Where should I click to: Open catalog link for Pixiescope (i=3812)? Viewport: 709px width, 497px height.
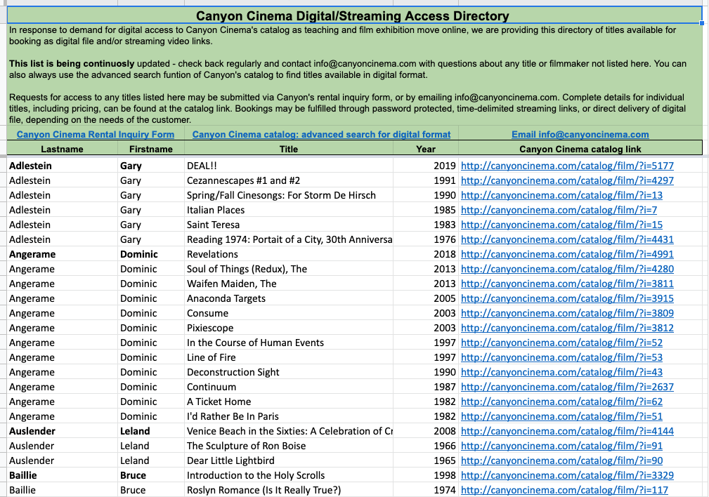click(567, 328)
